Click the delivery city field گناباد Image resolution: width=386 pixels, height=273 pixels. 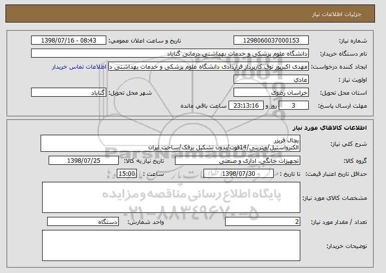(69, 93)
